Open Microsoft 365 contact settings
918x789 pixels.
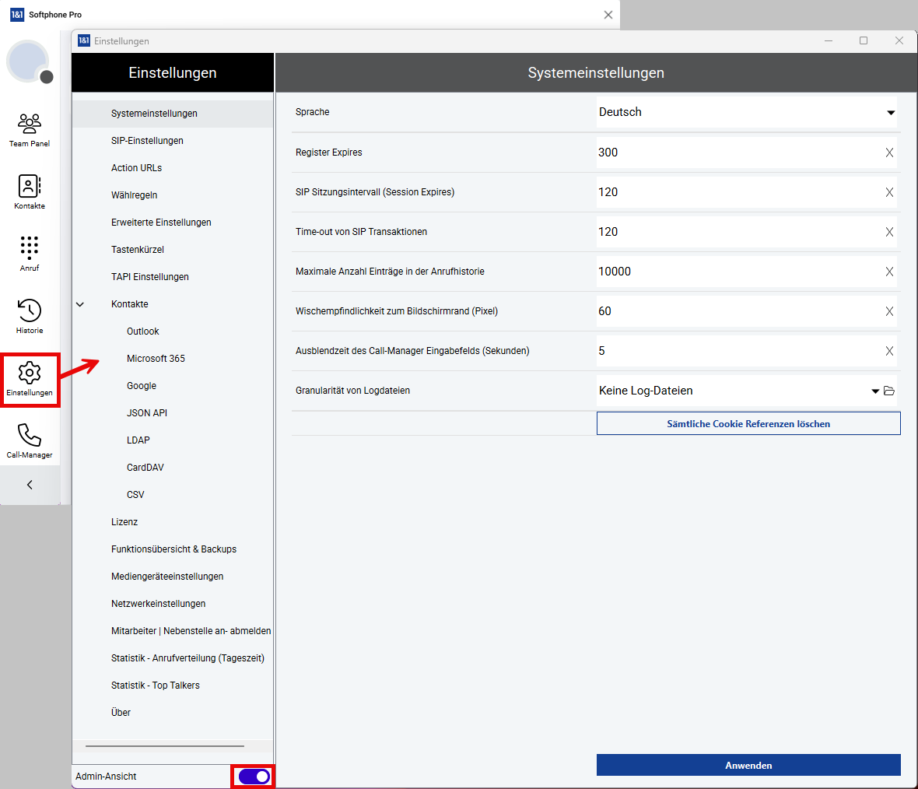point(156,359)
